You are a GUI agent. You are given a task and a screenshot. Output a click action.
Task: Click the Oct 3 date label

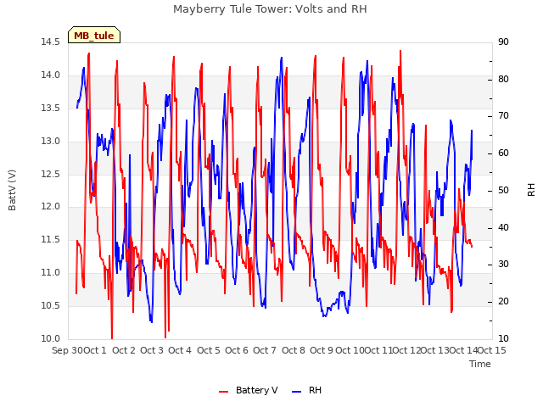152,350
